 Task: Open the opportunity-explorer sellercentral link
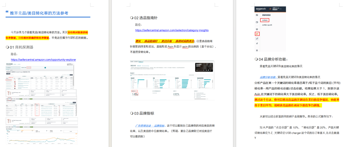pos(43,59)
